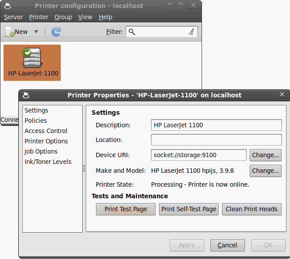Open the Group menu
Viewport: 290px width, 259px height.
(63, 17)
